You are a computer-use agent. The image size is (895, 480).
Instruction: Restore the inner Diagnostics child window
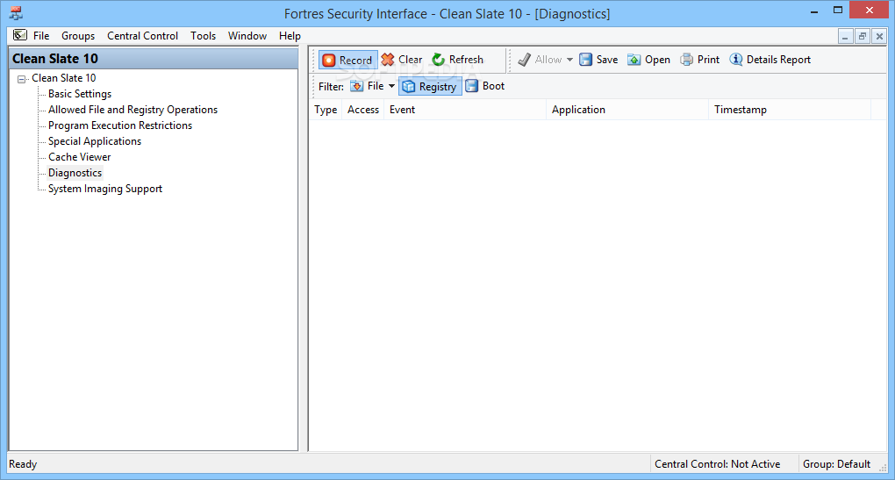863,37
